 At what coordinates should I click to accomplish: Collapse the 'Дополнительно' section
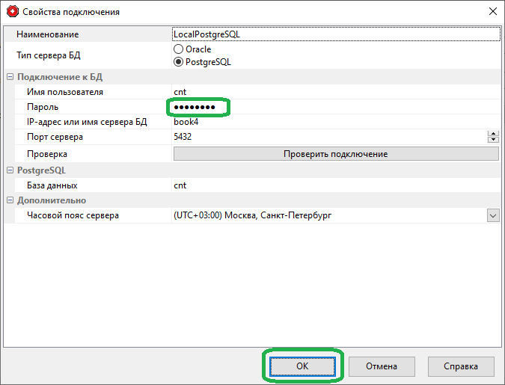point(10,200)
